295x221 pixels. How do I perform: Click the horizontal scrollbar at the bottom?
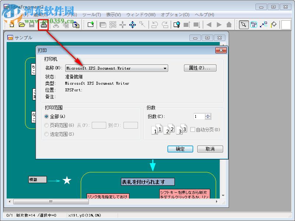pyautogui.click(x=51, y=202)
